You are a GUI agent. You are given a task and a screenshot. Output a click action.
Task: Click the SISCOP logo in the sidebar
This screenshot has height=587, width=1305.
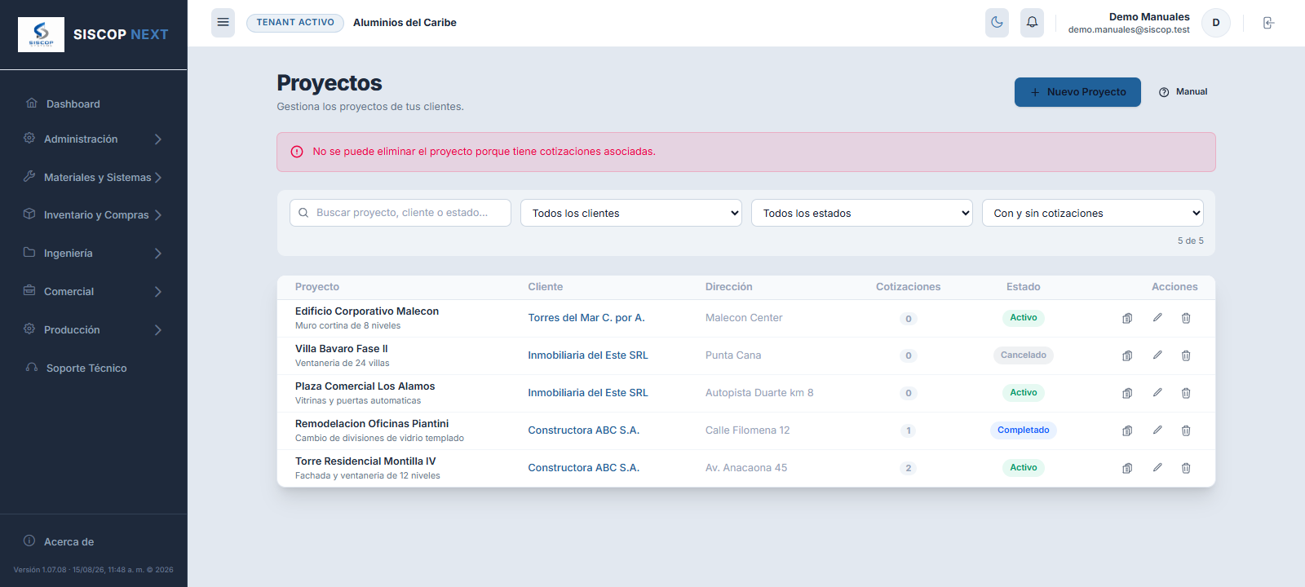tap(41, 34)
